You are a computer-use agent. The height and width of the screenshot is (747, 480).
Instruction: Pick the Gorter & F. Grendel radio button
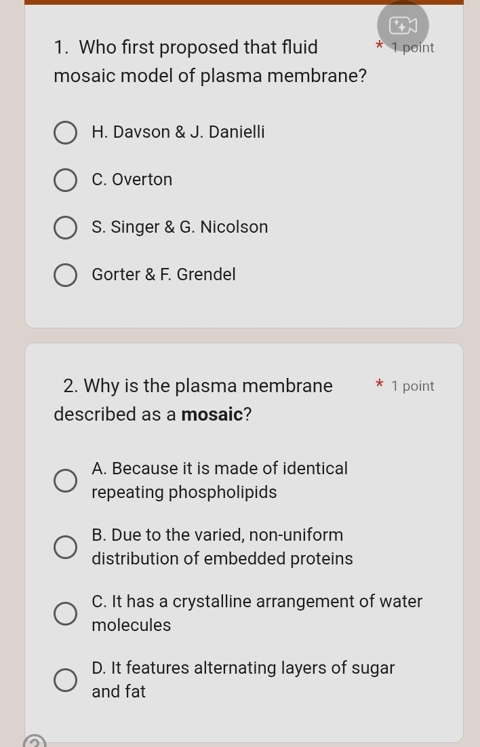[65, 275]
